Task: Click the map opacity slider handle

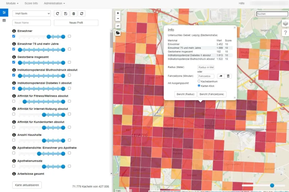Action: (272, 186)
